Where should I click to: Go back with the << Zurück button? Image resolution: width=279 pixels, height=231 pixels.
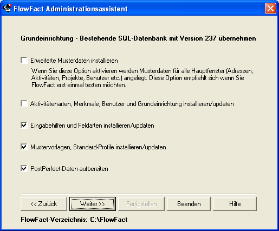click(x=44, y=204)
